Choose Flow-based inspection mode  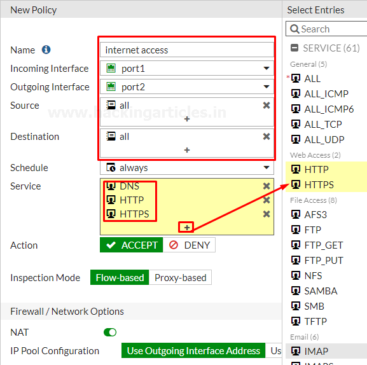pyautogui.click(x=120, y=277)
